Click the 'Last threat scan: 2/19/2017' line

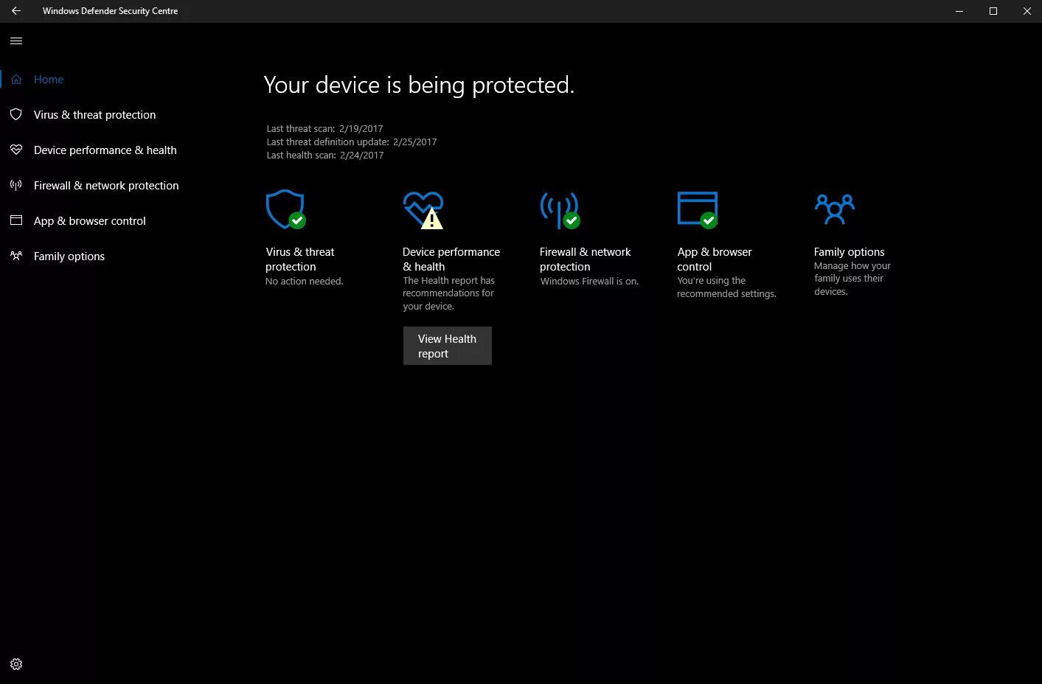[x=324, y=128]
